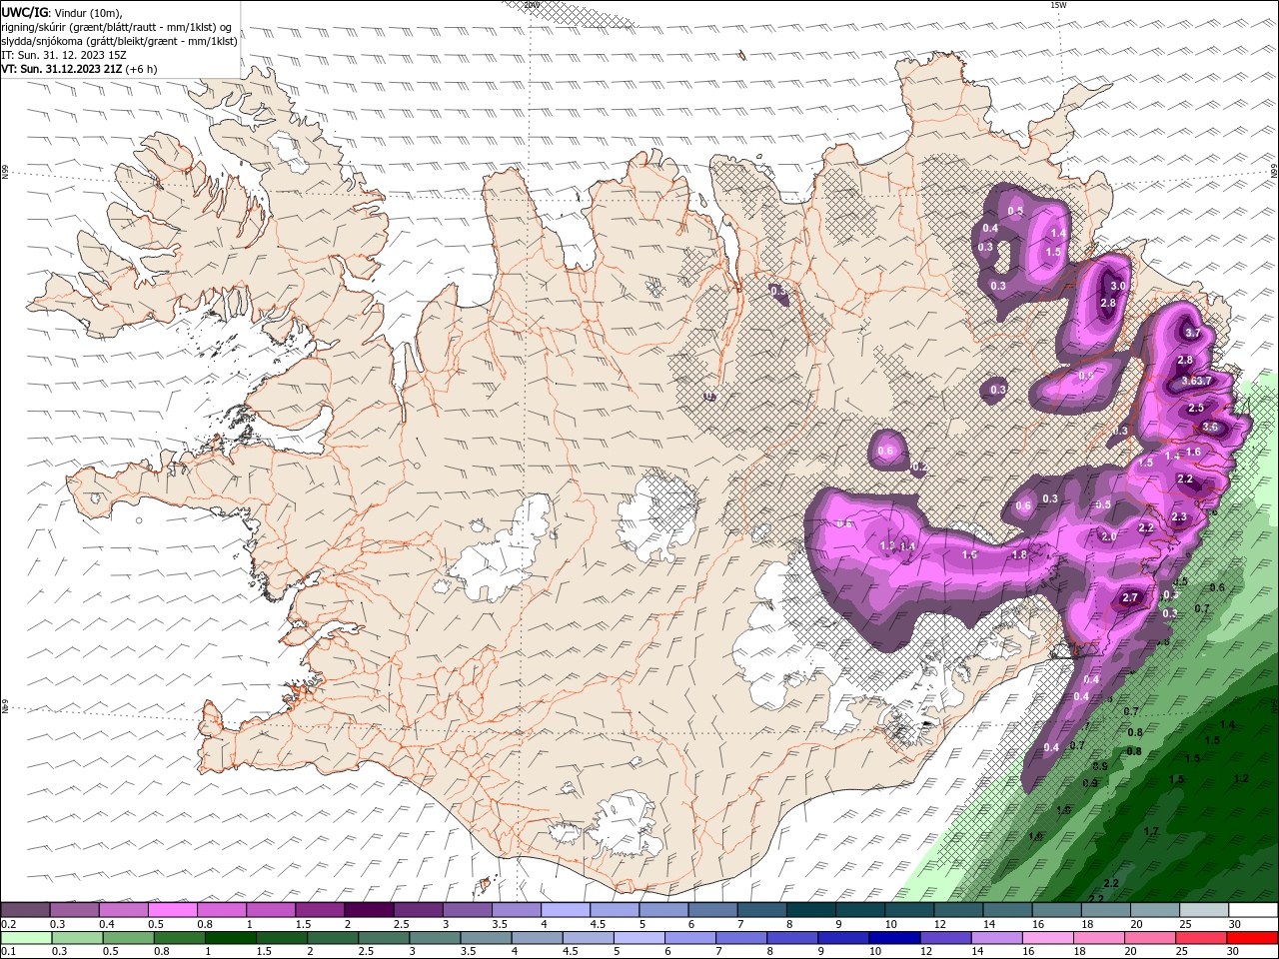Click the 'Vindur (10m)' header text
Viewport: 1279px width, 959px height.
click(89, 12)
